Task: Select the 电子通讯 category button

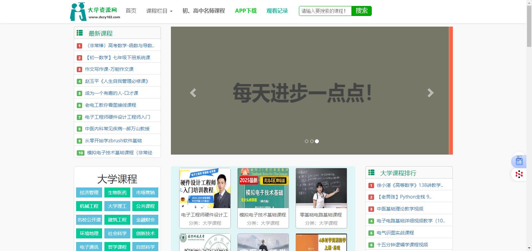Action: (89, 247)
